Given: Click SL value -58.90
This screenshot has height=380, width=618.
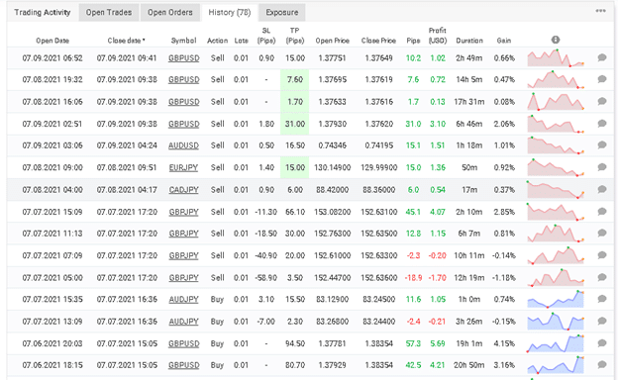Looking at the screenshot, I should point(266,278).
